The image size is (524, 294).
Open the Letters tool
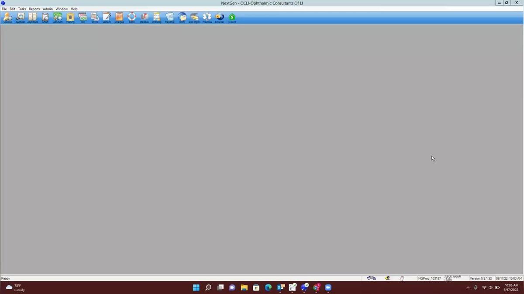pos(107,17)
